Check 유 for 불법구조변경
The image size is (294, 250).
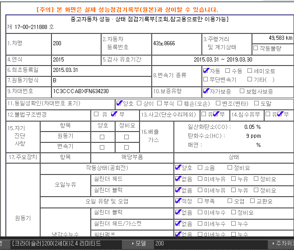point(96,114)
